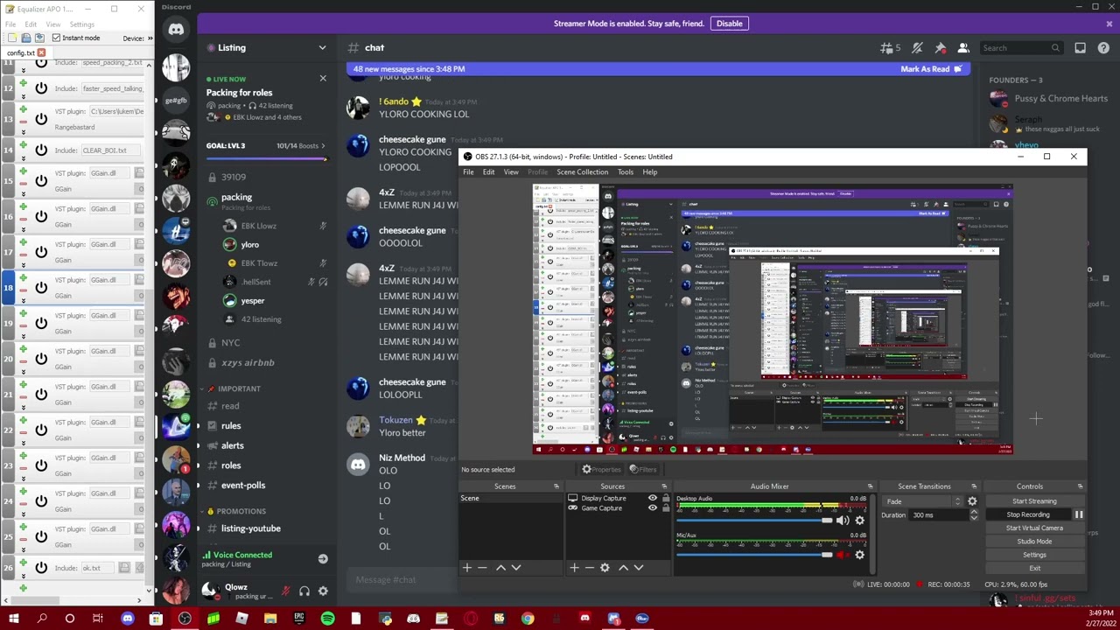Close config.txt tab in Equalizer APO
This screenshot has height=630, width=1120.
41,52
